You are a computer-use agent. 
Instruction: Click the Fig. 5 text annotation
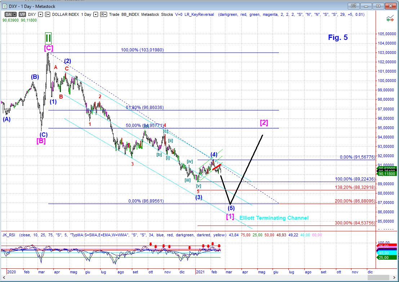pos(338,37)
